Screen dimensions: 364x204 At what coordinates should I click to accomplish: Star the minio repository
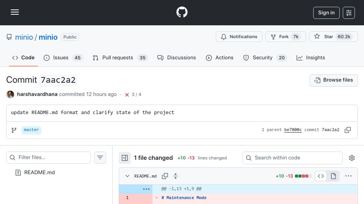[x=333, y=37]
